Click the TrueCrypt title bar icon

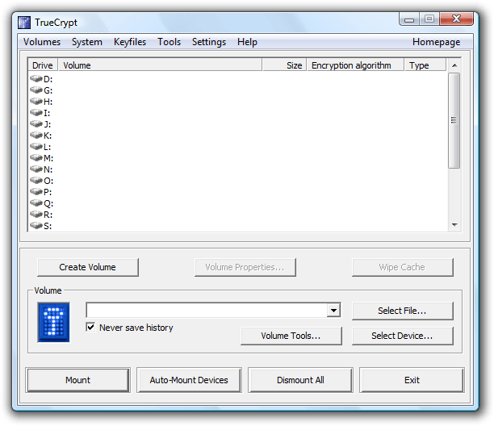(24, 23)
